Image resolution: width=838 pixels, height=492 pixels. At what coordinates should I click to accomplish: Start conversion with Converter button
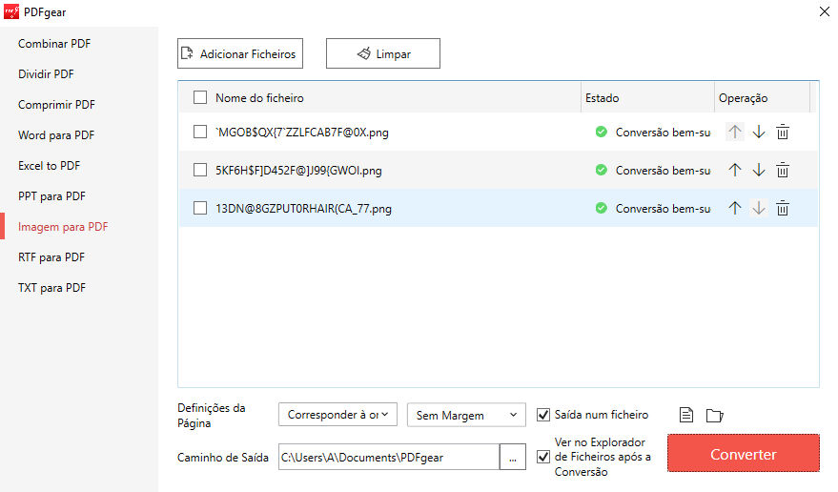click(743, 454)
